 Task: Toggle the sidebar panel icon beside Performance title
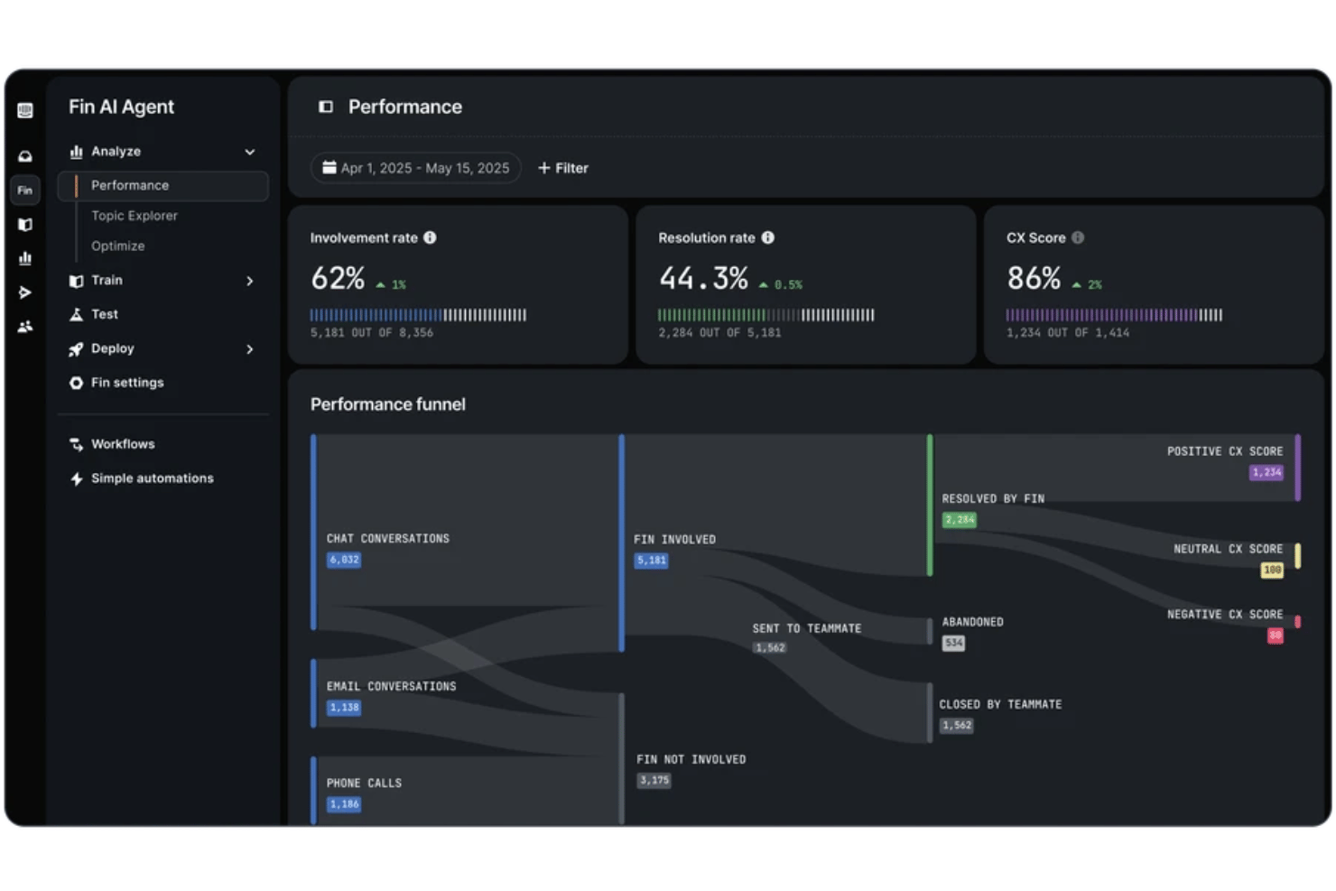coord(326,107)
